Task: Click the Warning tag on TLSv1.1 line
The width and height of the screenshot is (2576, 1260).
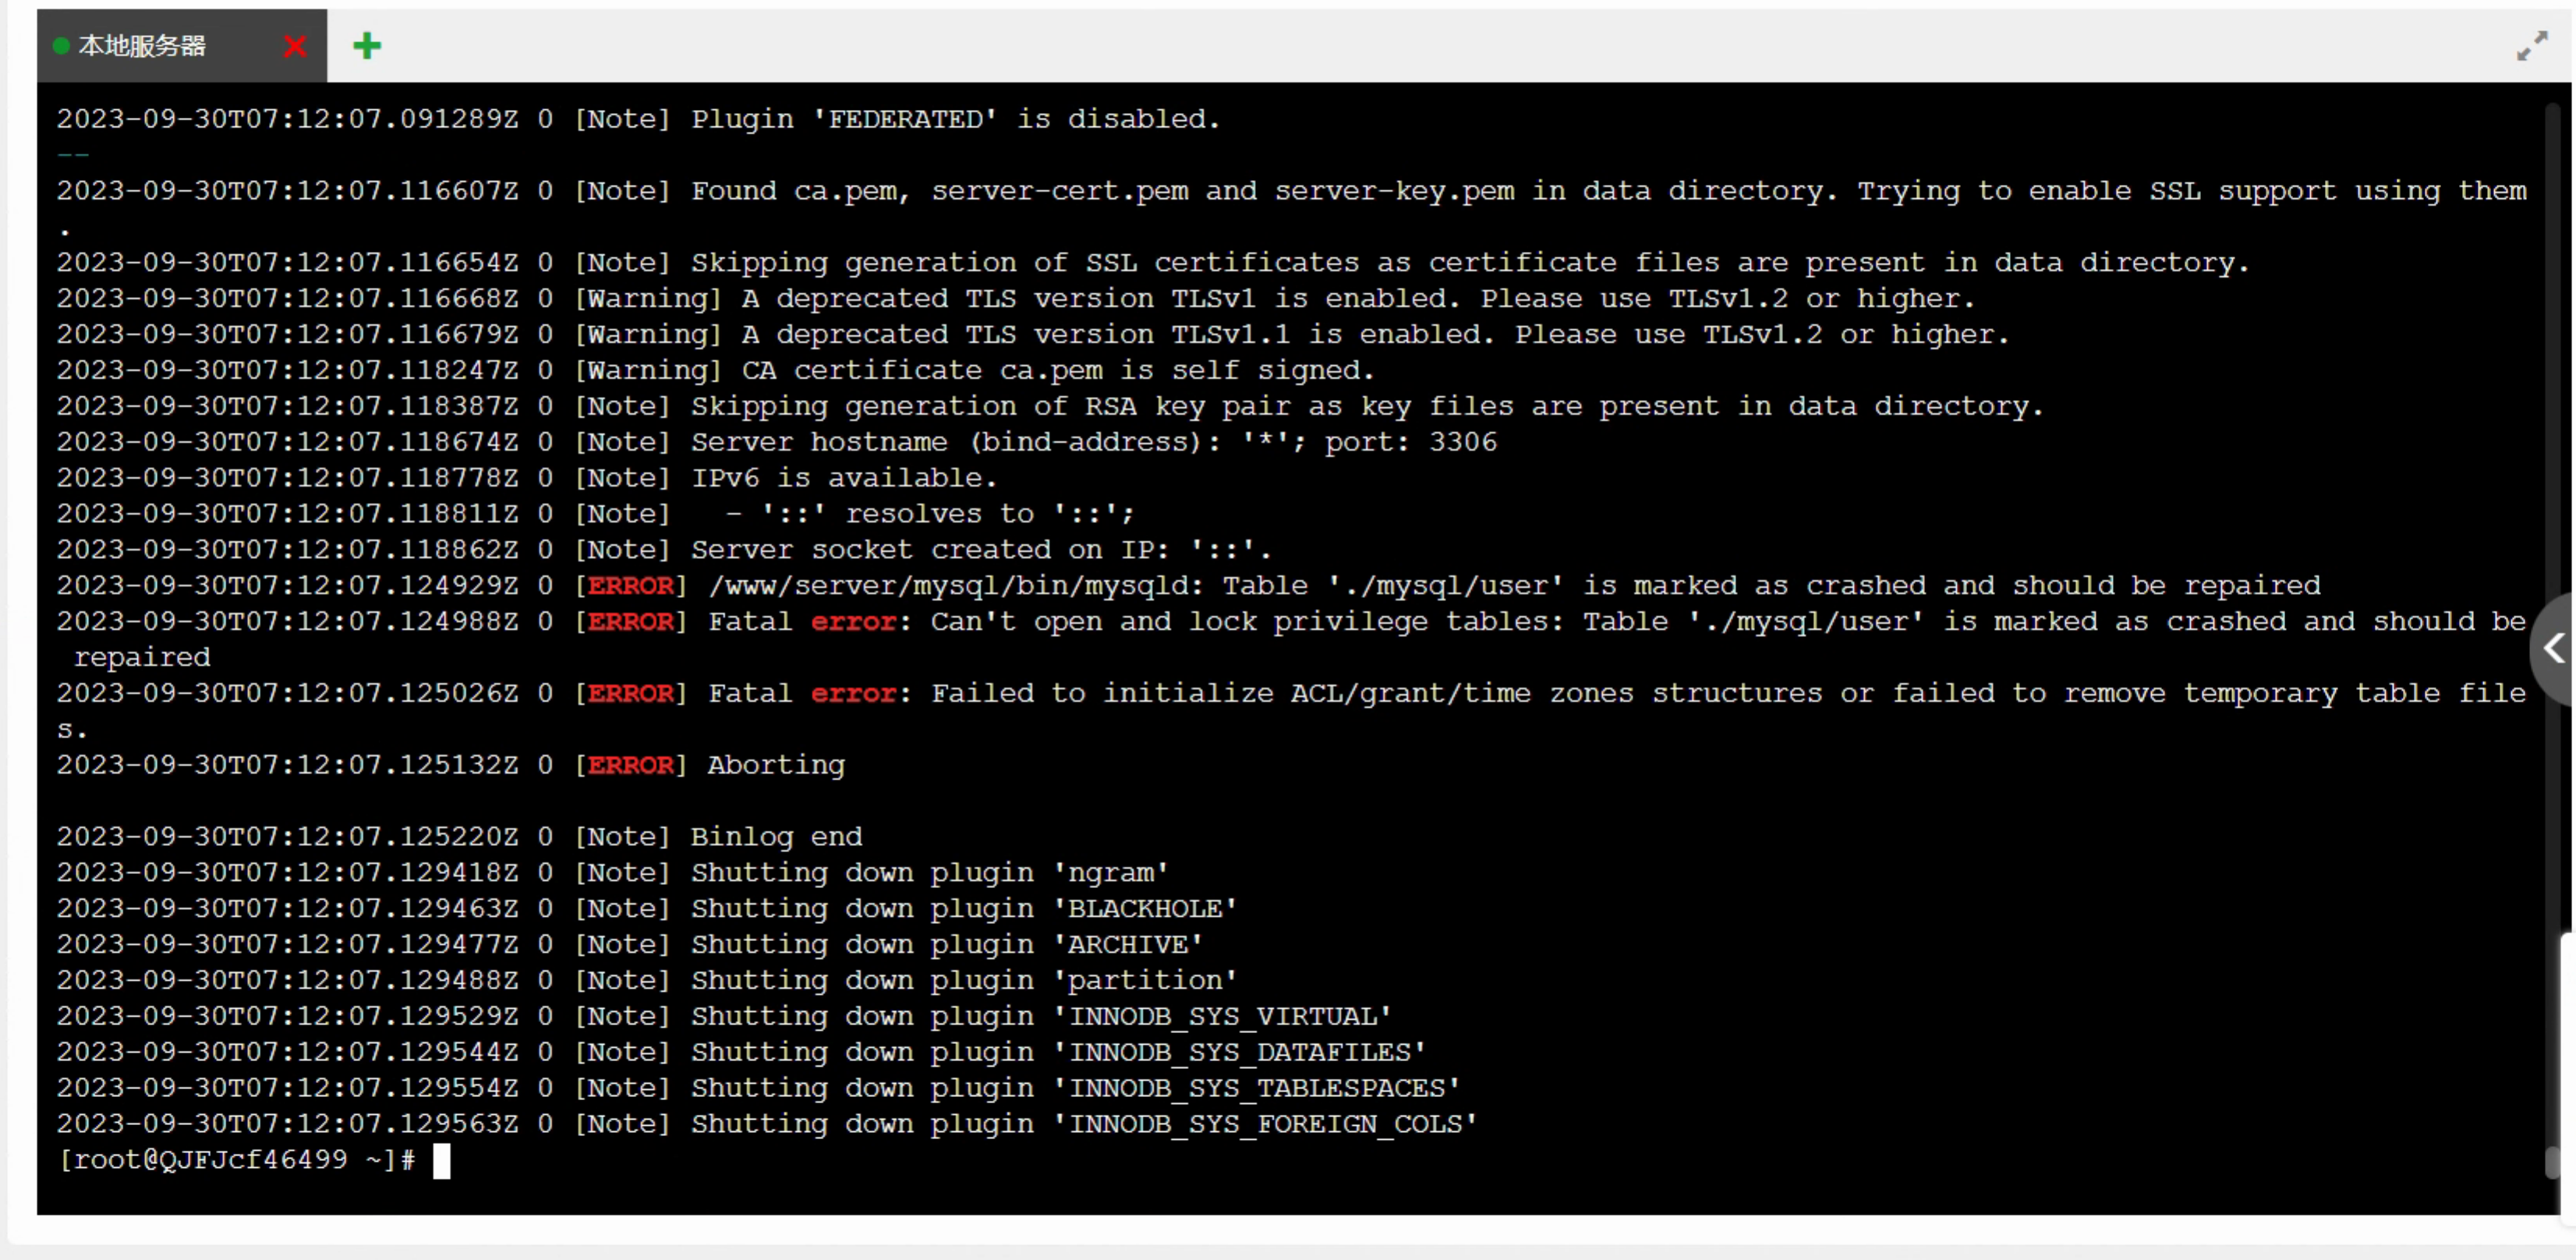Action: 648,334
